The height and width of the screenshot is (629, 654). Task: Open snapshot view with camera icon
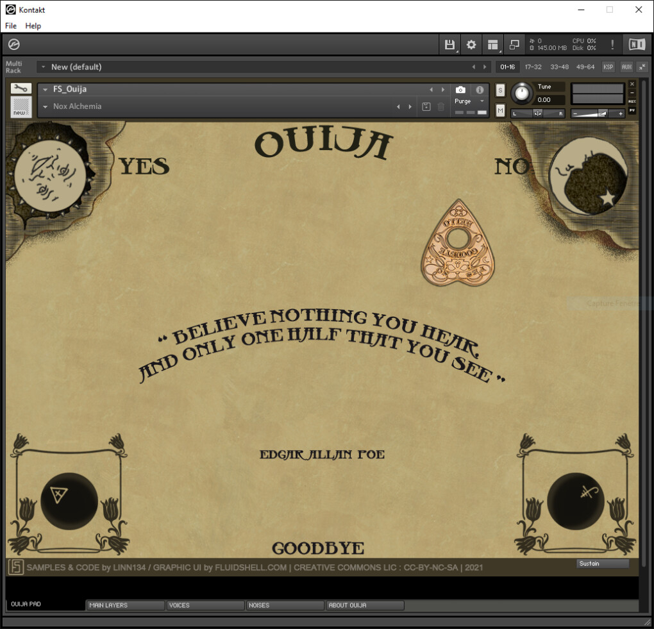pos(460,90)
